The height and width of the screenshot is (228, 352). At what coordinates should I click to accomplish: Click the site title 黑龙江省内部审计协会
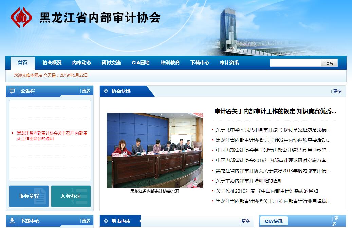pos(100,18)
